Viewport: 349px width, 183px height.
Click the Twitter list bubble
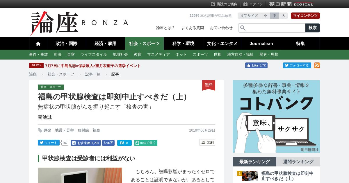click(x=65, y=143)
